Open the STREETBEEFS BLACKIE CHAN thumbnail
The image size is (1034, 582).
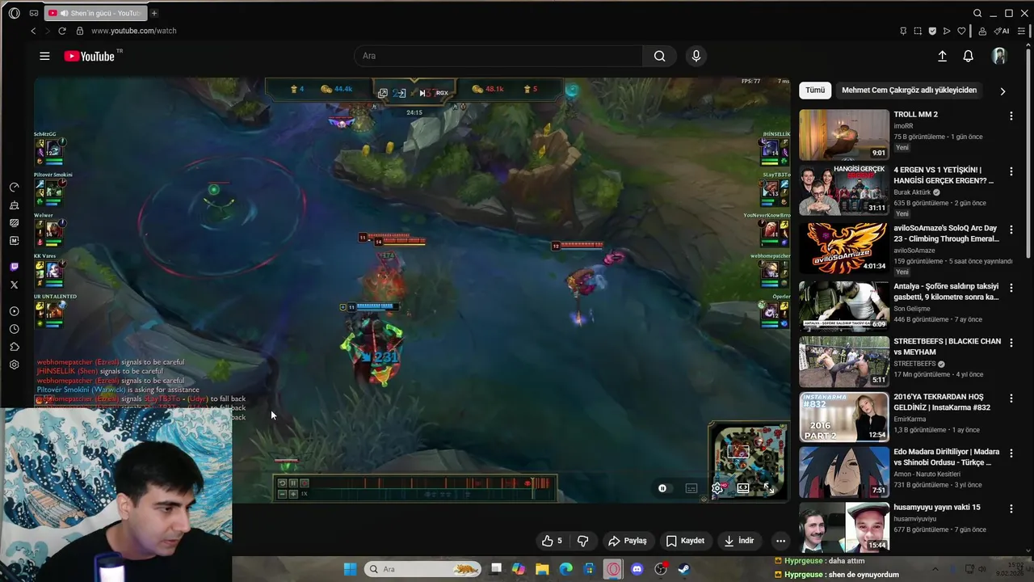click(844, 361)
